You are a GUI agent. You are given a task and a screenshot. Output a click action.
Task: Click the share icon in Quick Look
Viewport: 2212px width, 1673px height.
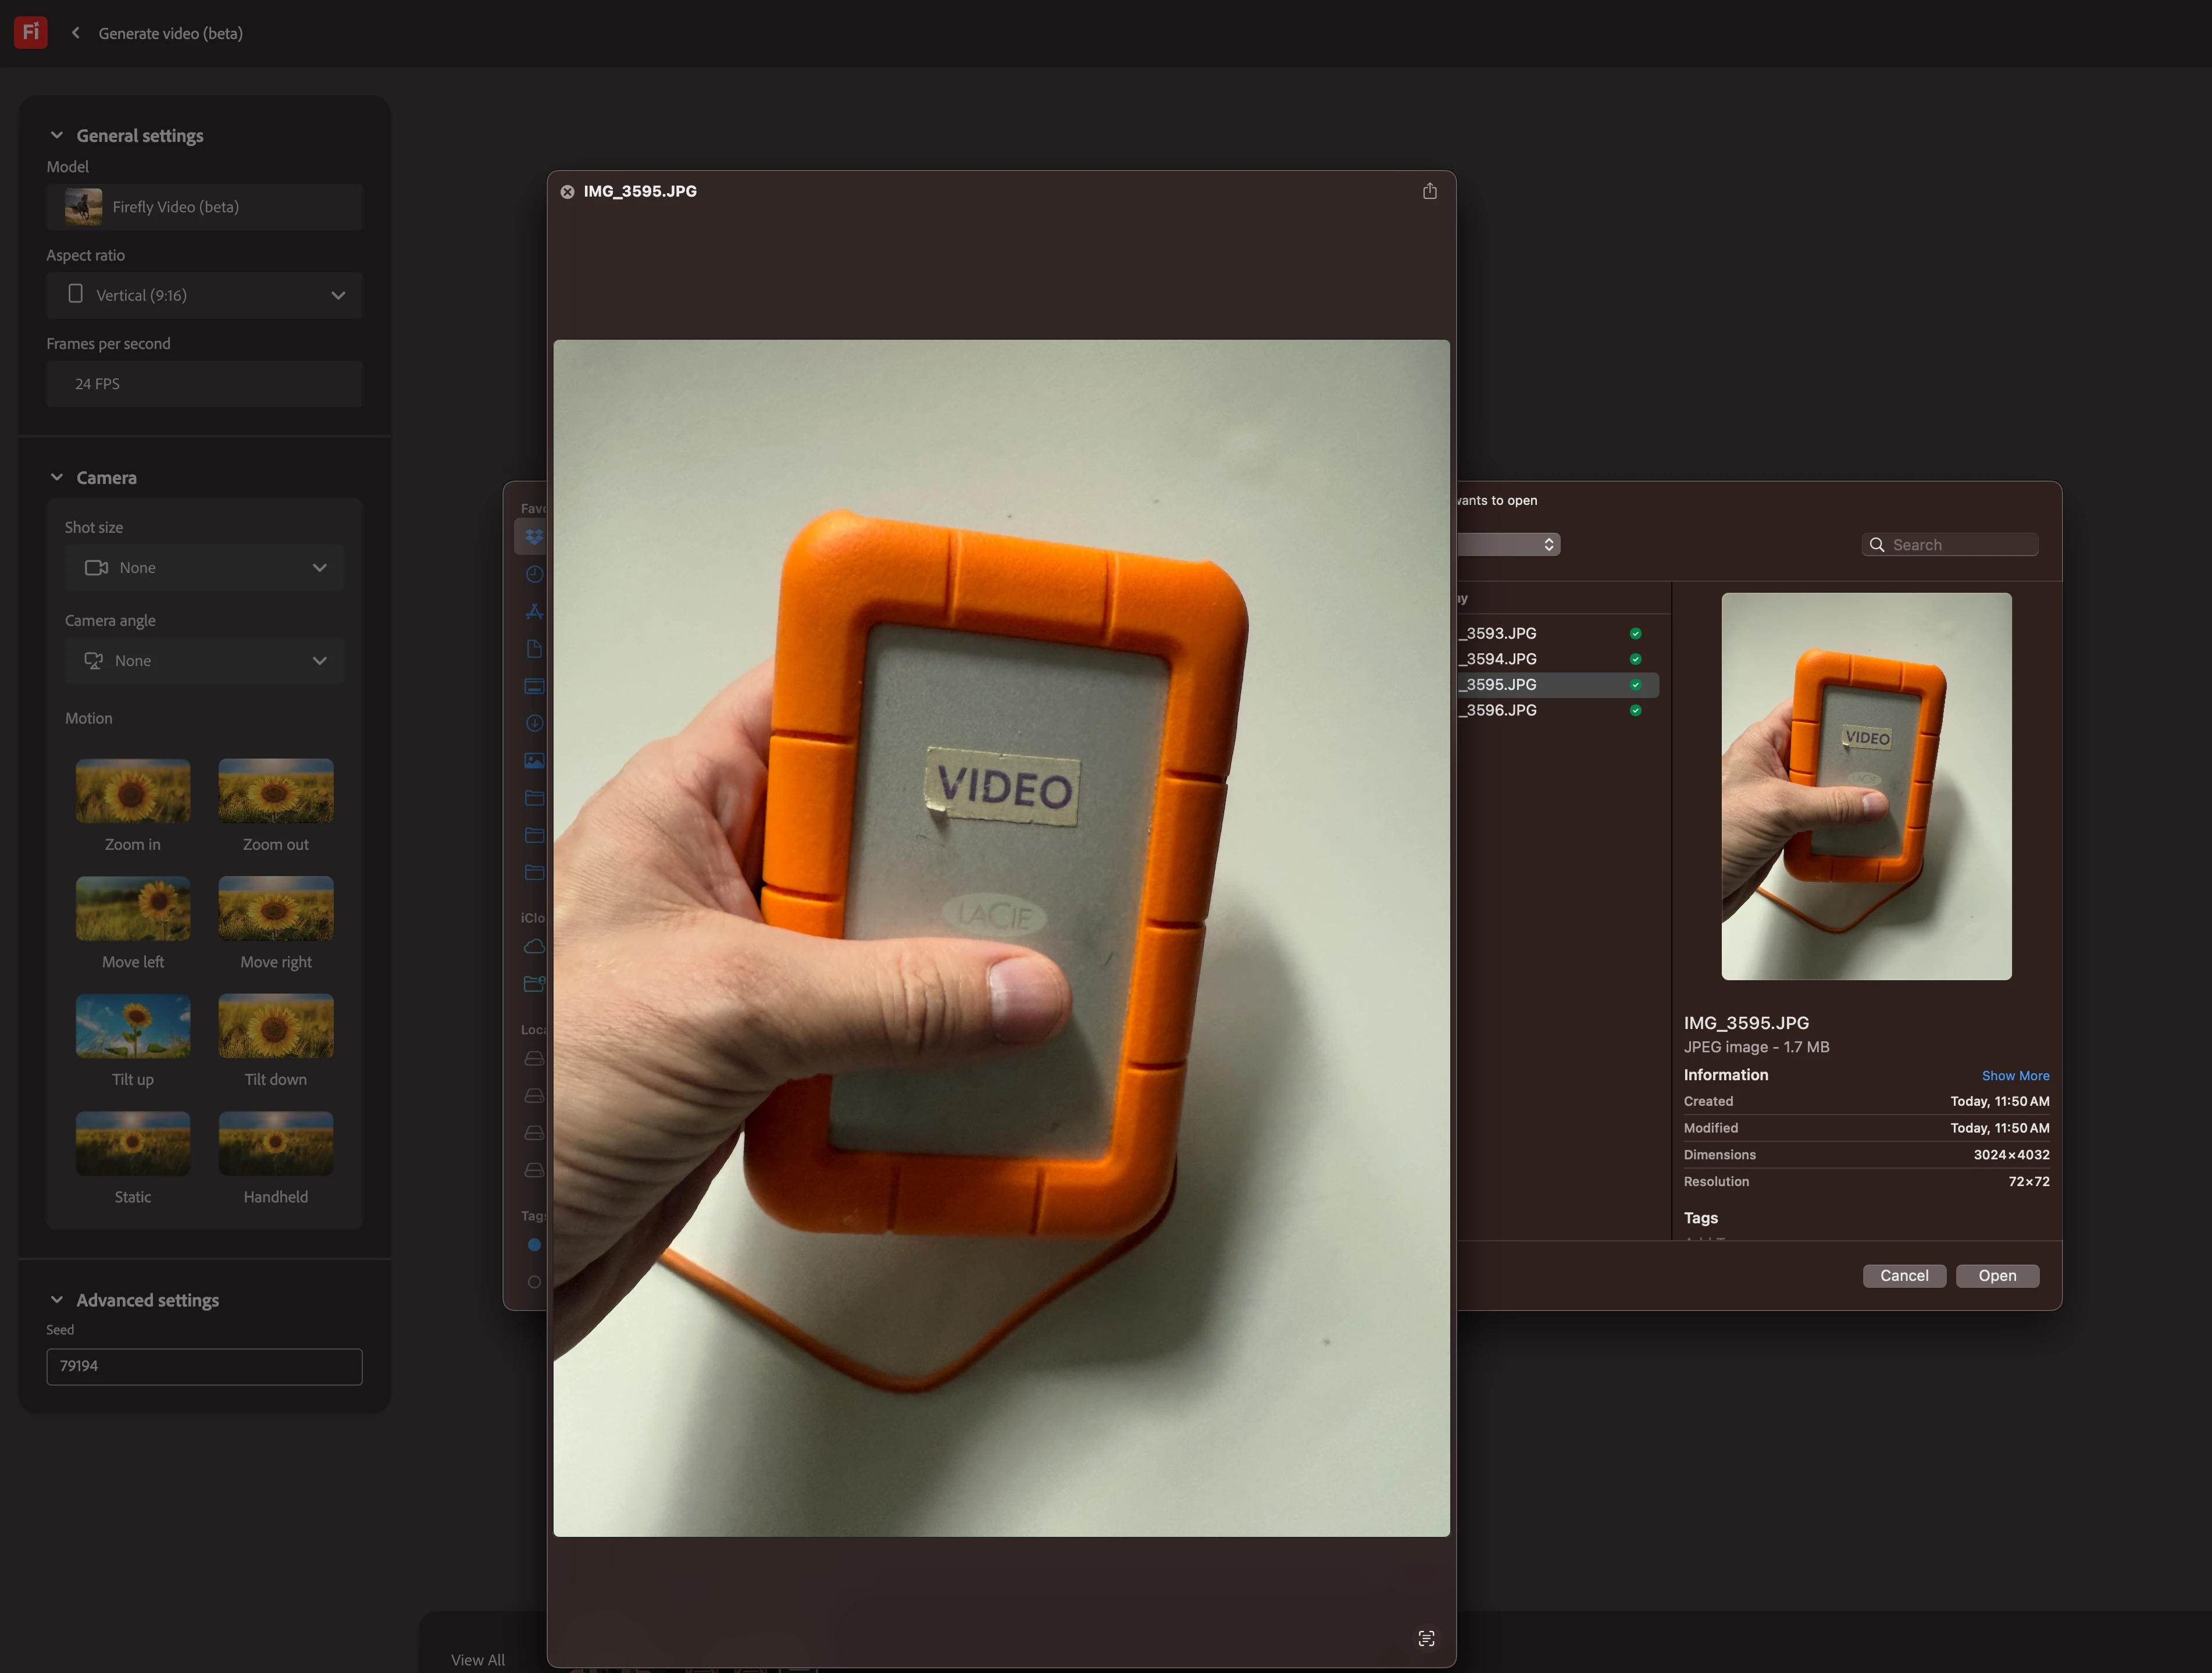1429,191
